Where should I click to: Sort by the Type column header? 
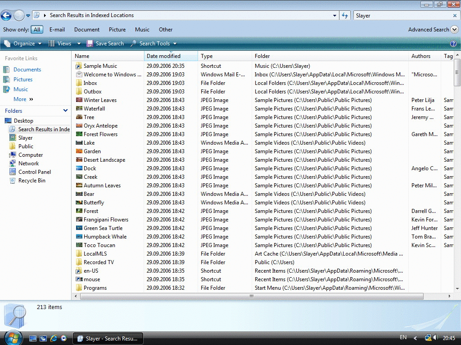coord(225,56)
